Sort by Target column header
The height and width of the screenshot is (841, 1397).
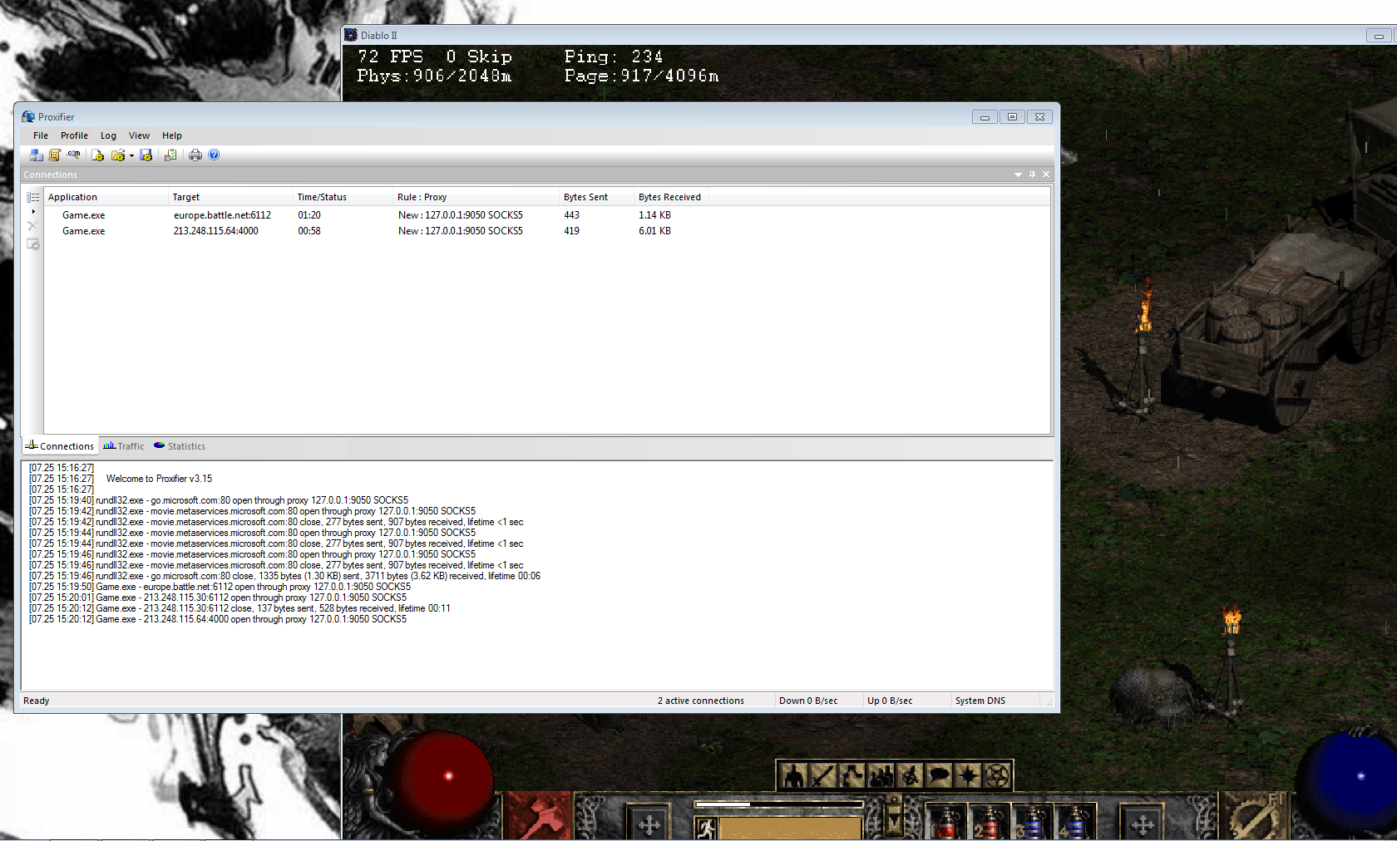230,197
